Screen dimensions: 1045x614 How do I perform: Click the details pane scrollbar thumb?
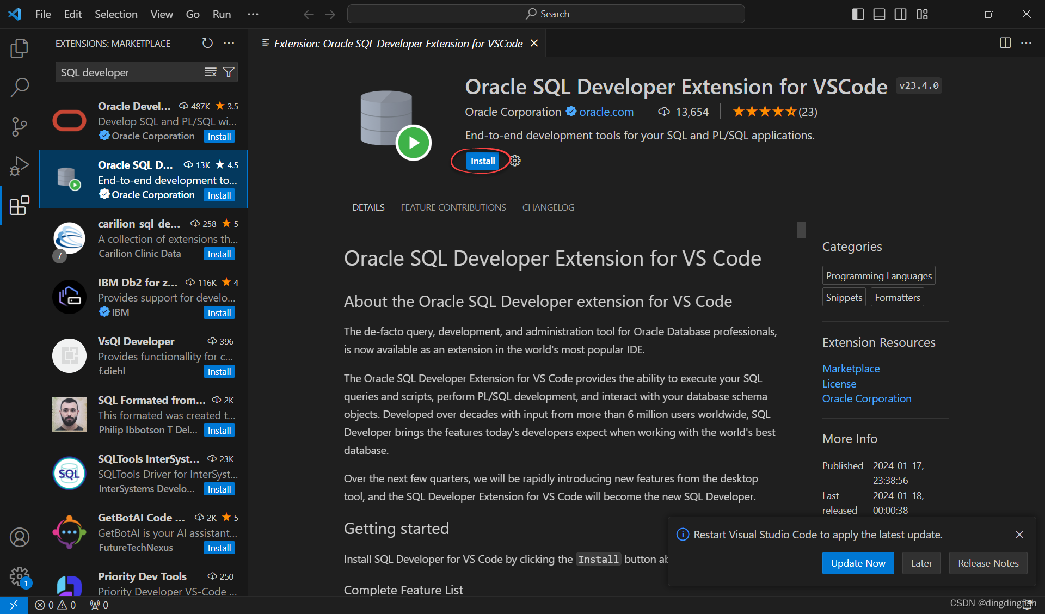point(801,230)
